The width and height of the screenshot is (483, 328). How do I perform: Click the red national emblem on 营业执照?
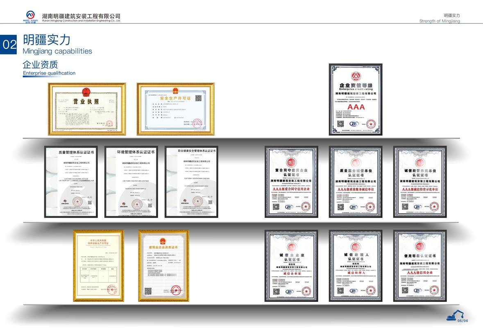pyautogui.click(x=86, y=91)
